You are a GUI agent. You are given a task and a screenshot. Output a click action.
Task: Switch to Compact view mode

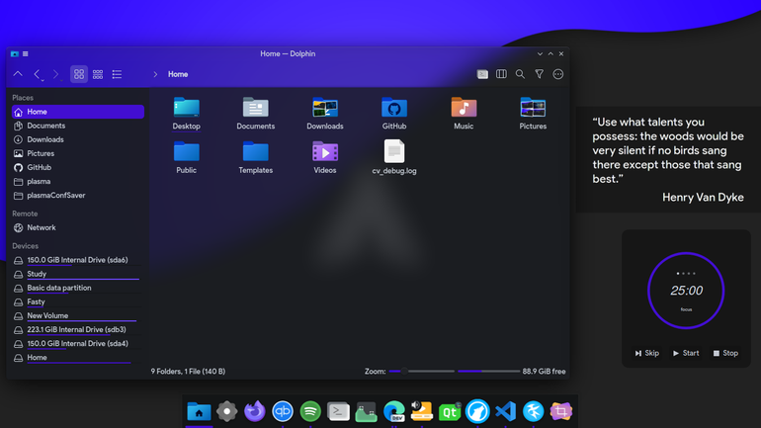pos(98,74)
